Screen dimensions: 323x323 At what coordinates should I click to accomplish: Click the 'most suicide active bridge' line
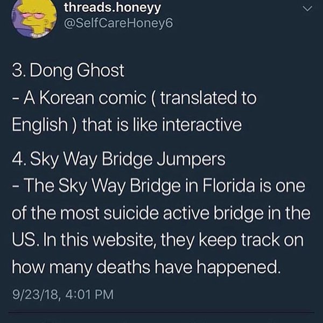(x=161, y=213)
